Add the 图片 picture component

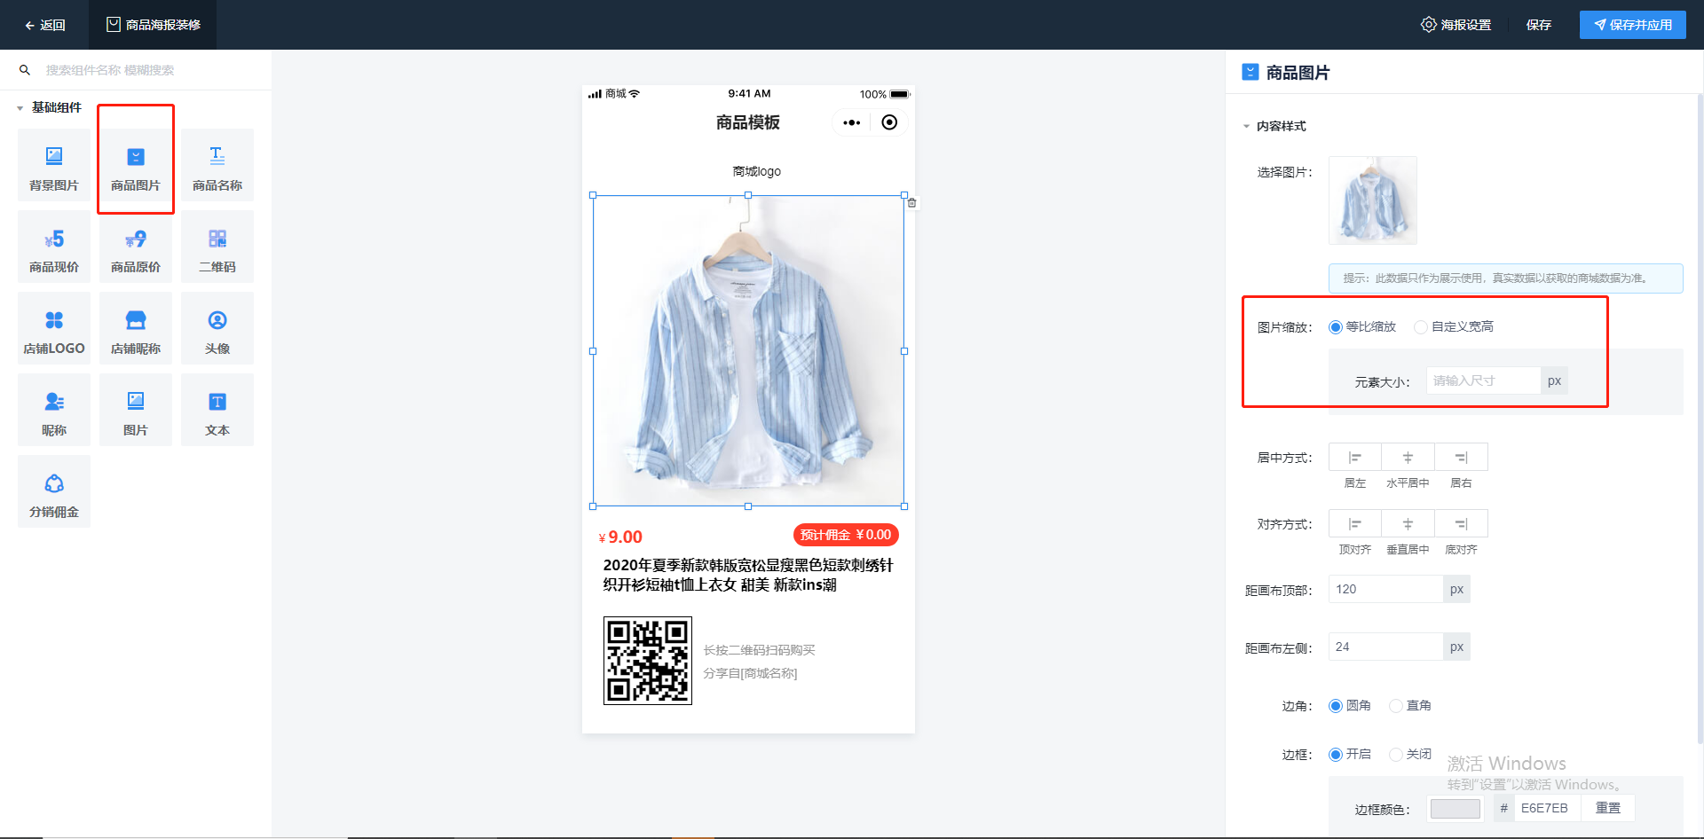click(x=136, y=410)
